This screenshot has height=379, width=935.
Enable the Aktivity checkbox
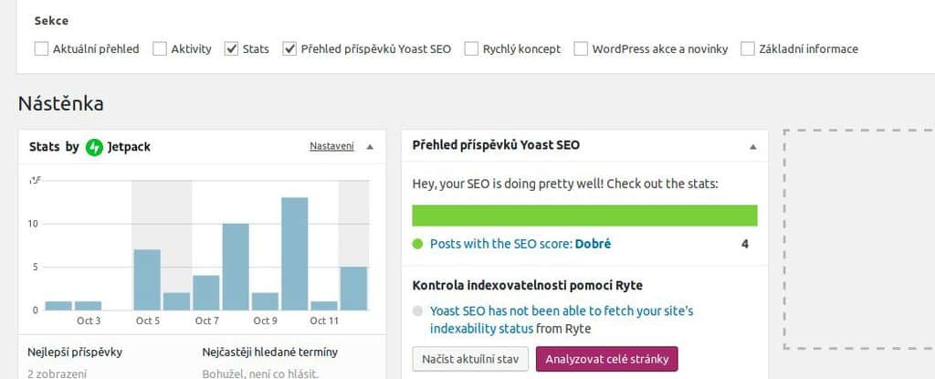click(160, 49)
